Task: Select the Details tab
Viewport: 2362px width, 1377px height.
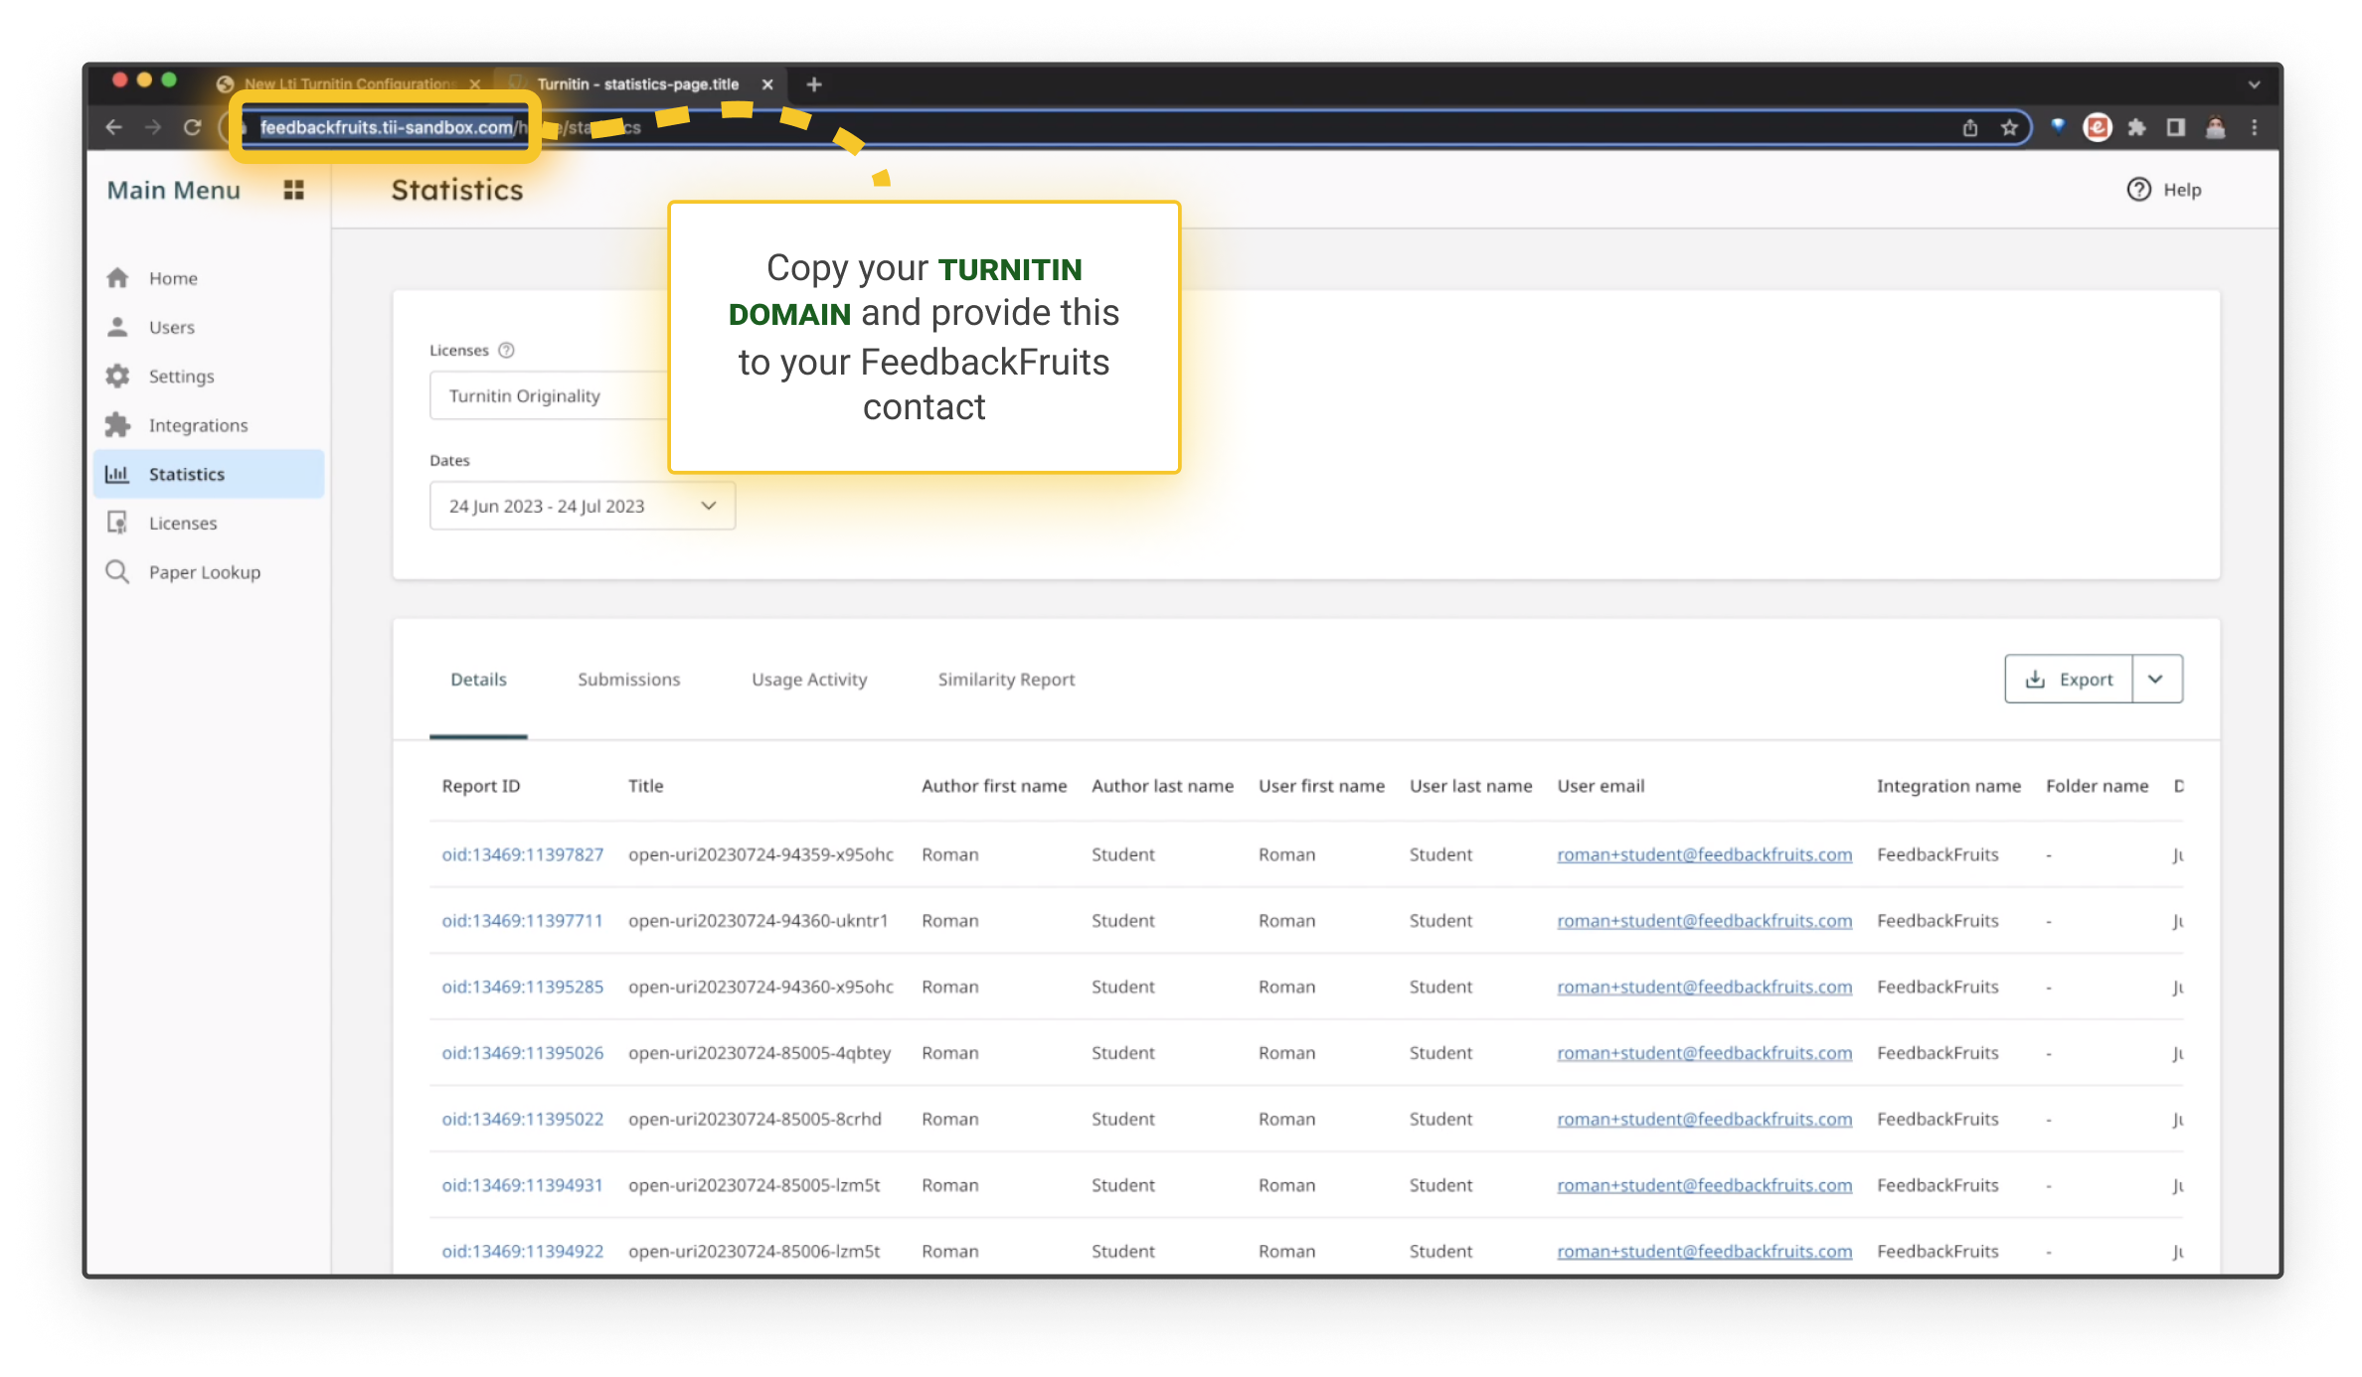Action: click(478, 680)
